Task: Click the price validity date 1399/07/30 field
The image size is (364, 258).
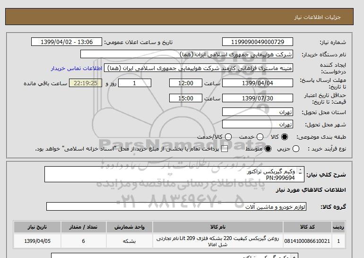Action: 258,98
